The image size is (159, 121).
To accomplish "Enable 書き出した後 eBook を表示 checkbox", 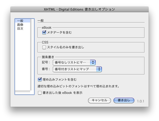I will coord(40,93).
